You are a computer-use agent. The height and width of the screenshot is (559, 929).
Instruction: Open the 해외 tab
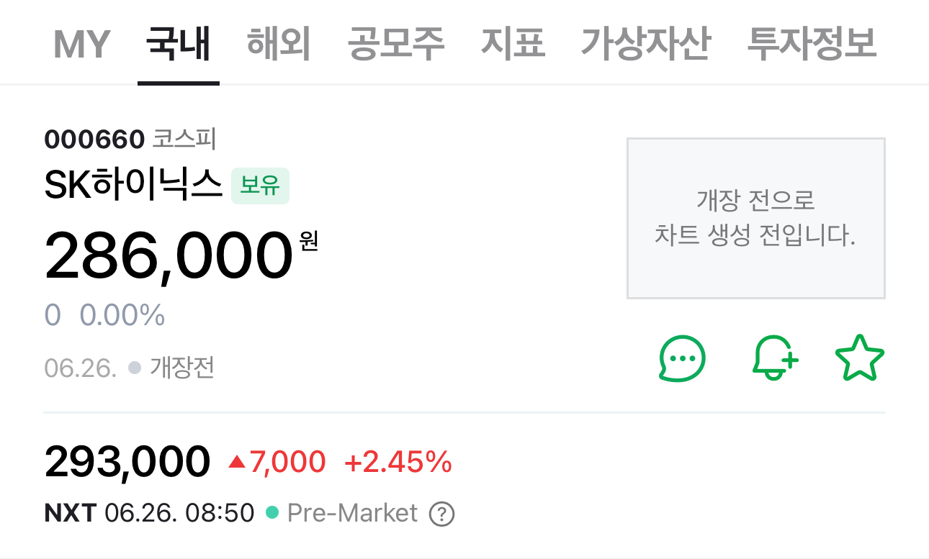tap(279, 44)
